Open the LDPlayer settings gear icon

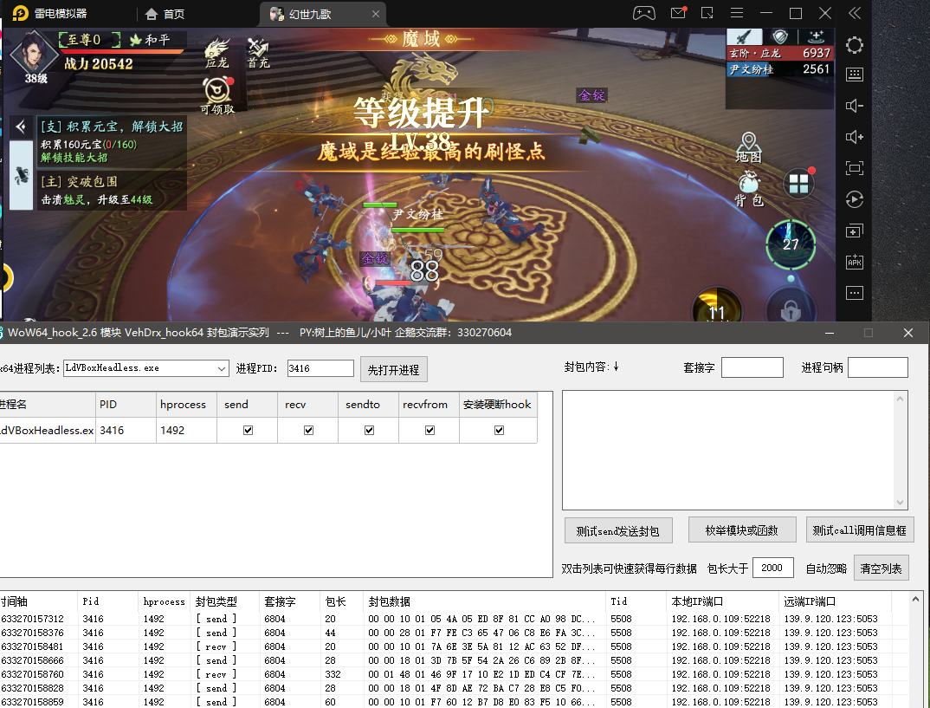855,45
